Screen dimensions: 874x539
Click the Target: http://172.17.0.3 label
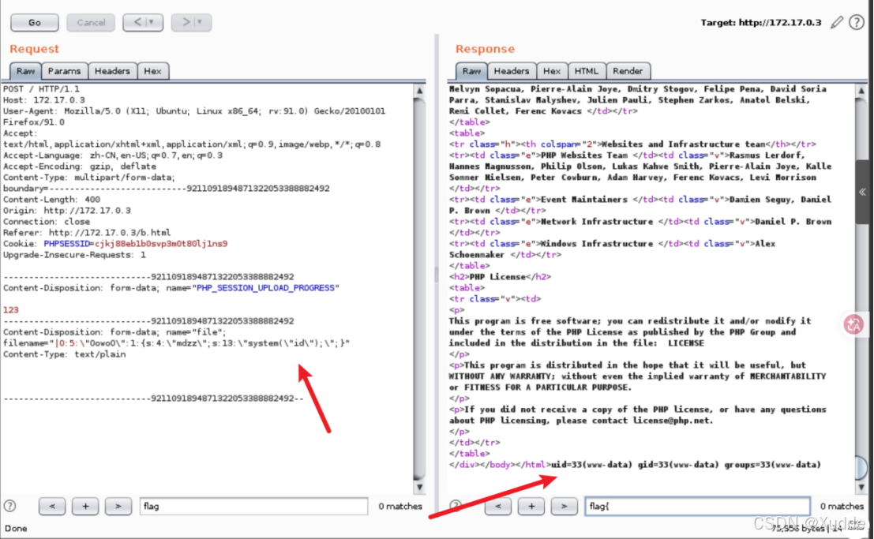click(x=761, y=23)
